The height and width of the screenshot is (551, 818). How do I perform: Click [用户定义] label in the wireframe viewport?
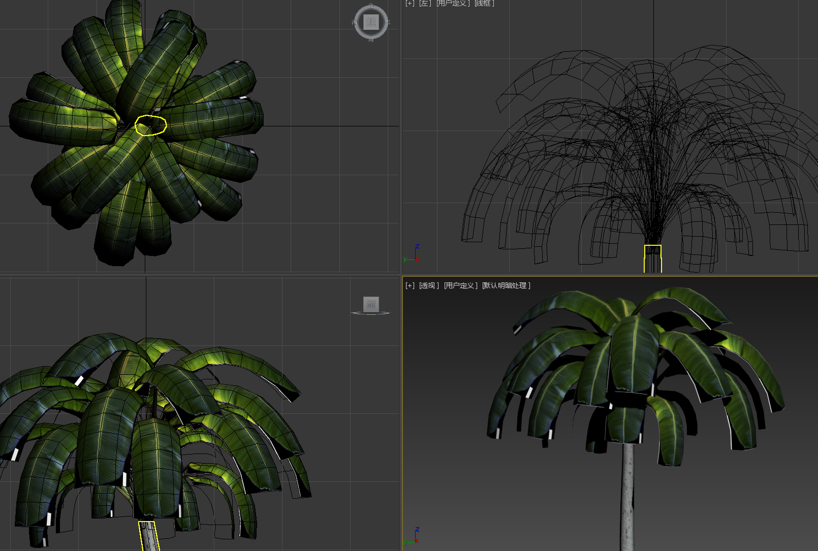(x=453, y=4)
